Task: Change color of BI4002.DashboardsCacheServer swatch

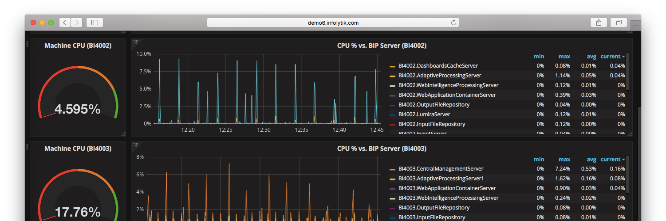Action: click(x=392, y=66)
